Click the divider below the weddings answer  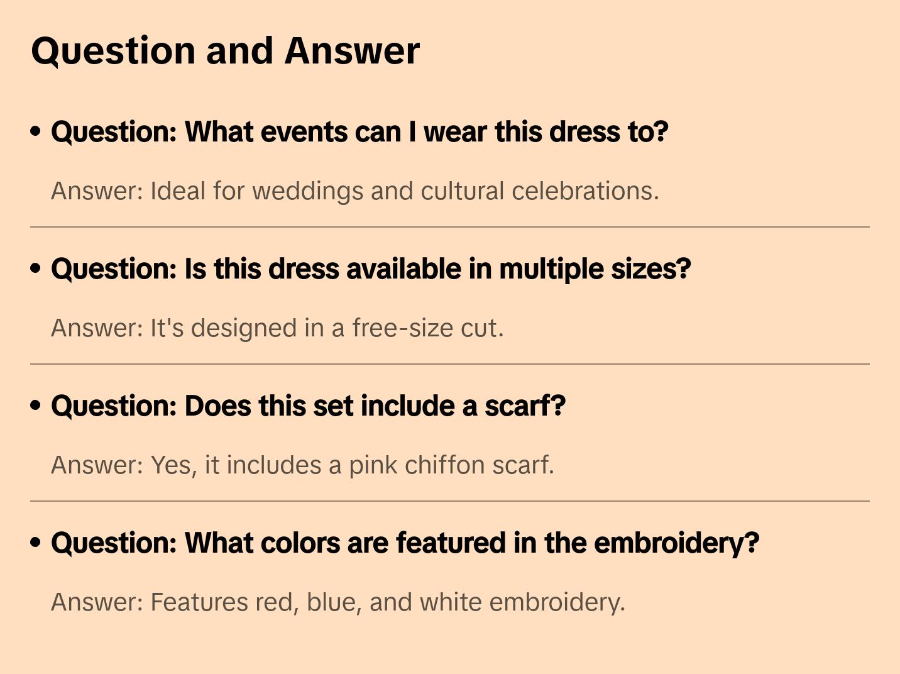pos(450,227)
